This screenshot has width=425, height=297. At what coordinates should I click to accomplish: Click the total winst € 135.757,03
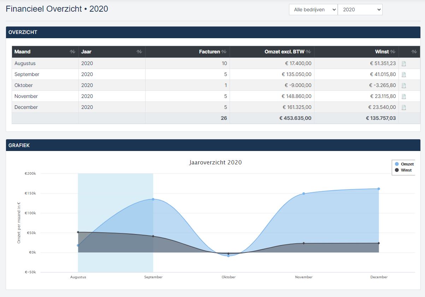pos(381,118)
